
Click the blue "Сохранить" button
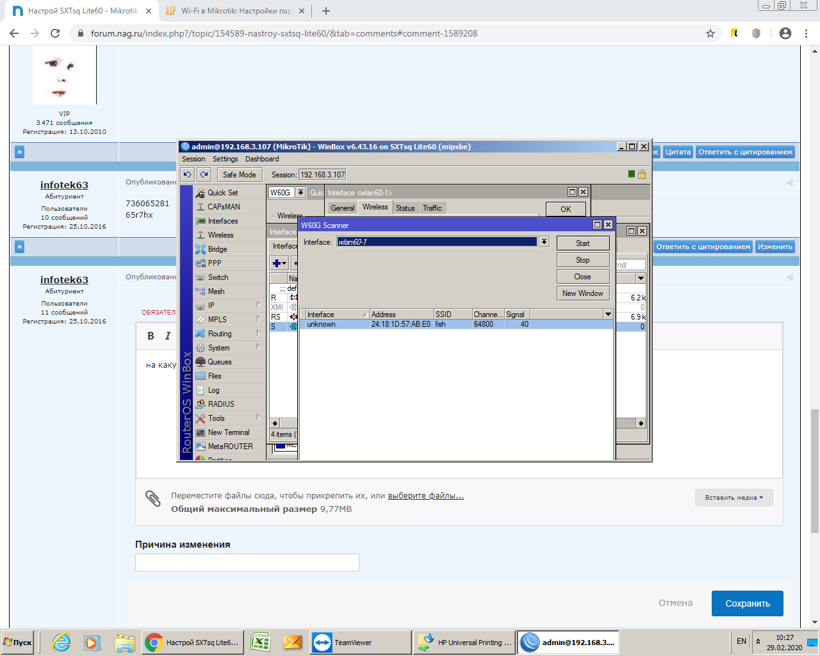coord(747,603)
